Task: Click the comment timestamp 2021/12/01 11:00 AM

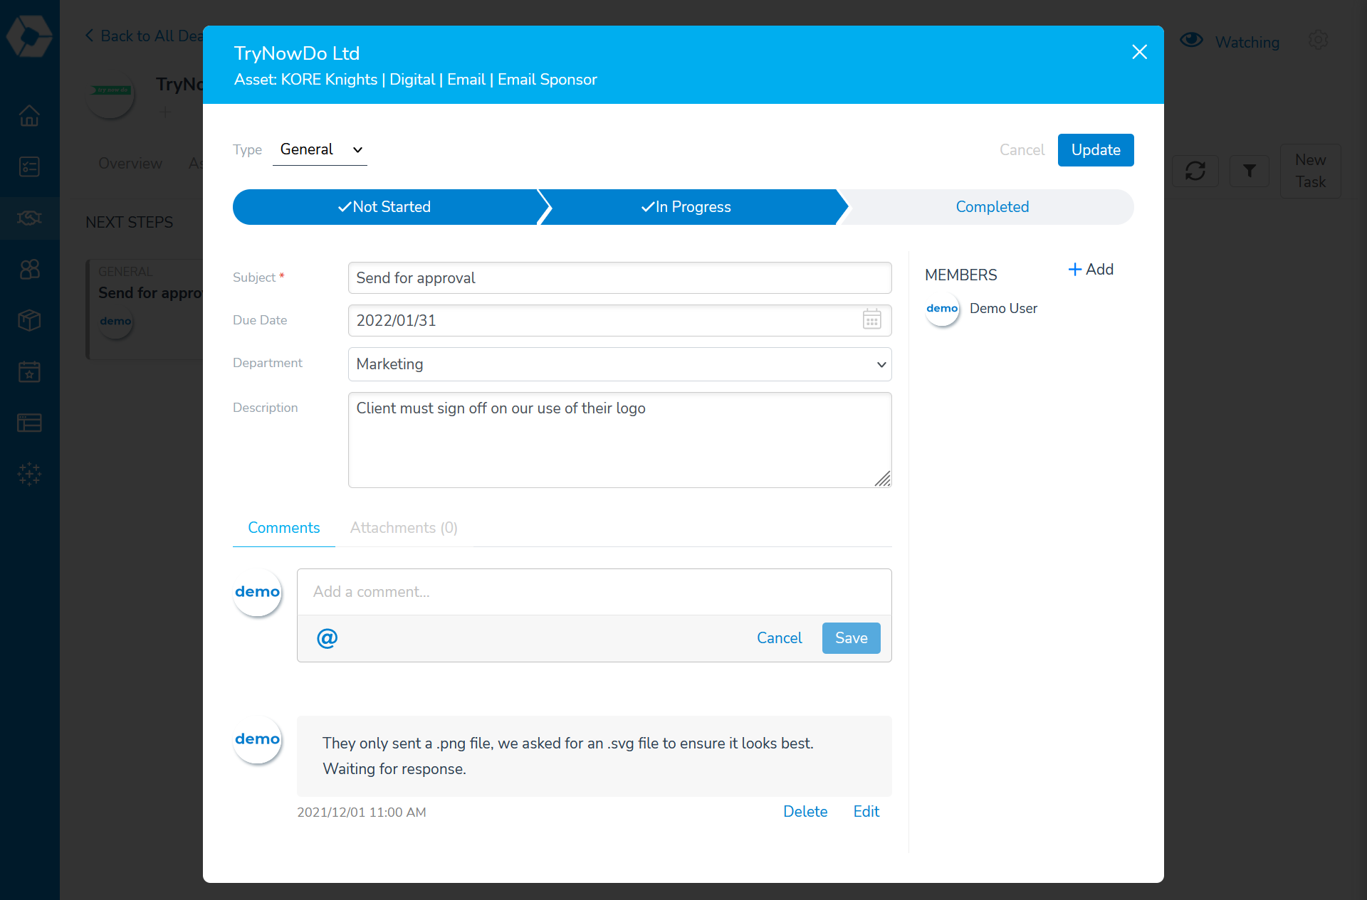Action: [x=361, y=812]
